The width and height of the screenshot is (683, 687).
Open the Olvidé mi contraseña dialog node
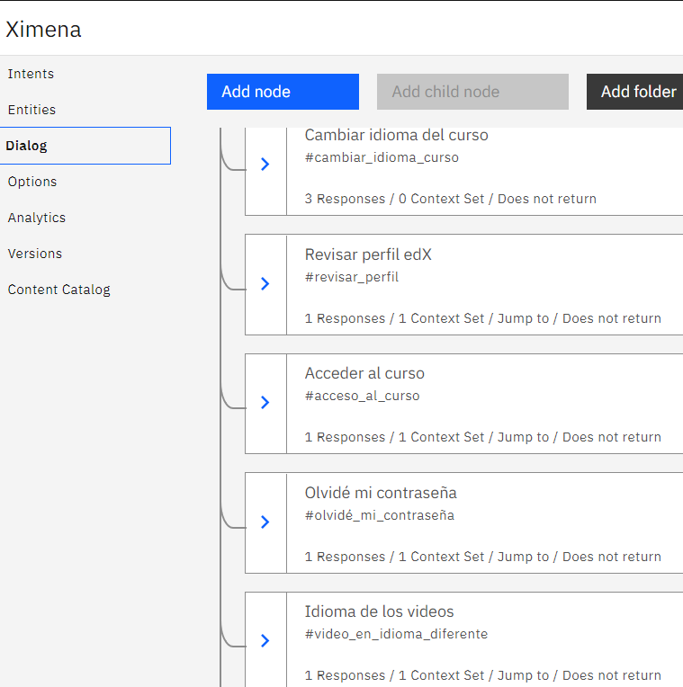click(381, 494)
